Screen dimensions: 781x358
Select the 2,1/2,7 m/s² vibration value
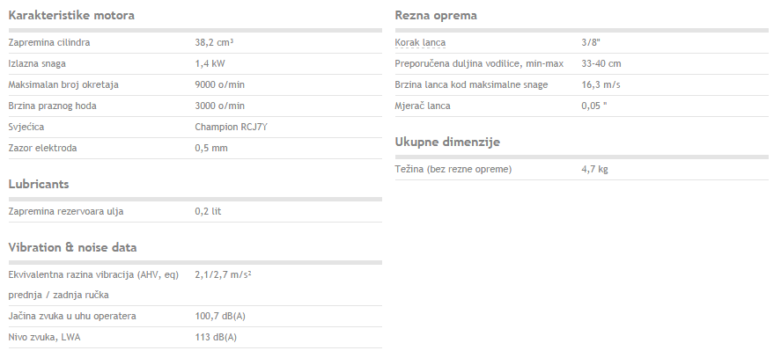(223, 274)
